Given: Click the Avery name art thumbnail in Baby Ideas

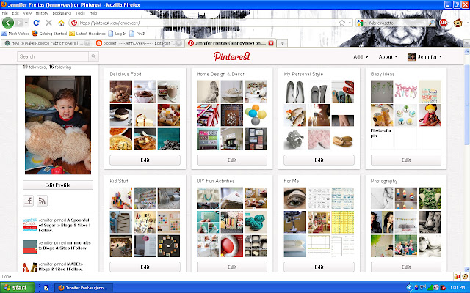Looking at the screenshot, I should (406, 91).
